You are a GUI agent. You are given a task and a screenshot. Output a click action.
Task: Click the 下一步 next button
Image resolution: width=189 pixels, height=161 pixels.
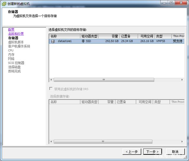152,152
